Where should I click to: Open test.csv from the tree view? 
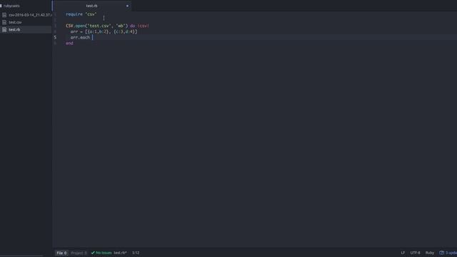pyautogui.click(x=15, y=22)
